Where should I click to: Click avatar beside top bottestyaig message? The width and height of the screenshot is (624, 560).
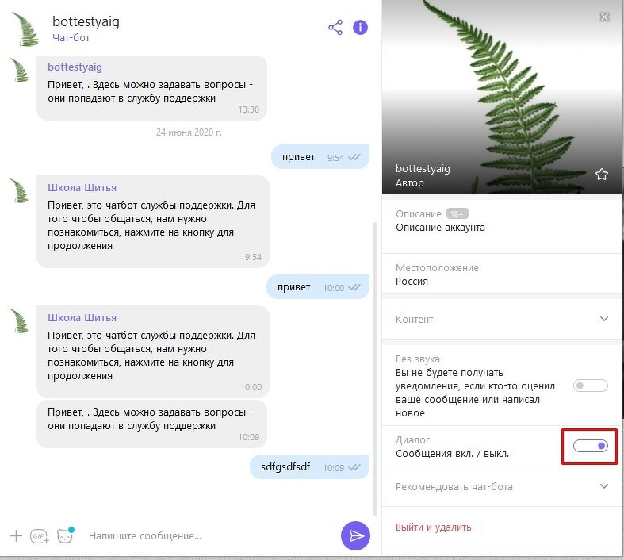click(x=19, y=70)
